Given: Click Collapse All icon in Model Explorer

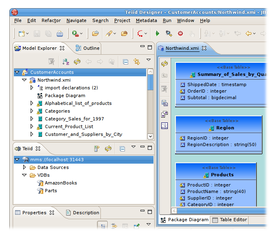Looking at the screenshot, I should [125, 62].
